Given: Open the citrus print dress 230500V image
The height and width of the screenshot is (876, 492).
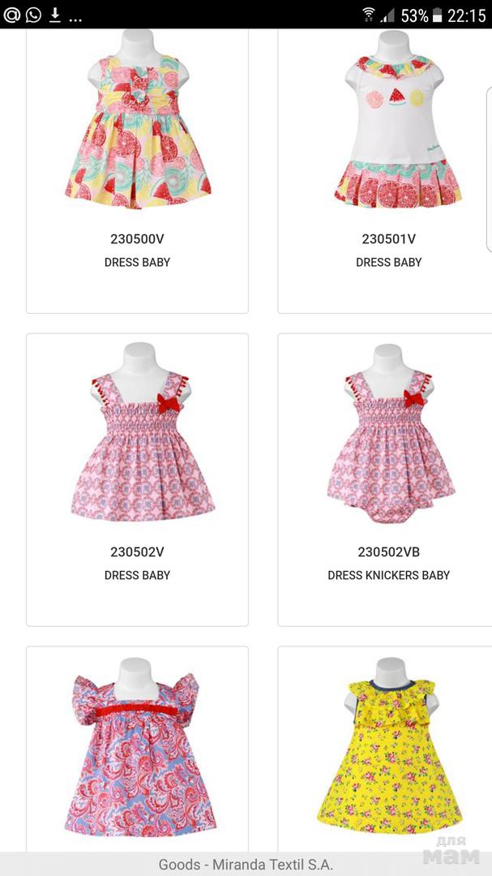Looking at the screenshot, I should pyautogui.click(x=137, y=119).
